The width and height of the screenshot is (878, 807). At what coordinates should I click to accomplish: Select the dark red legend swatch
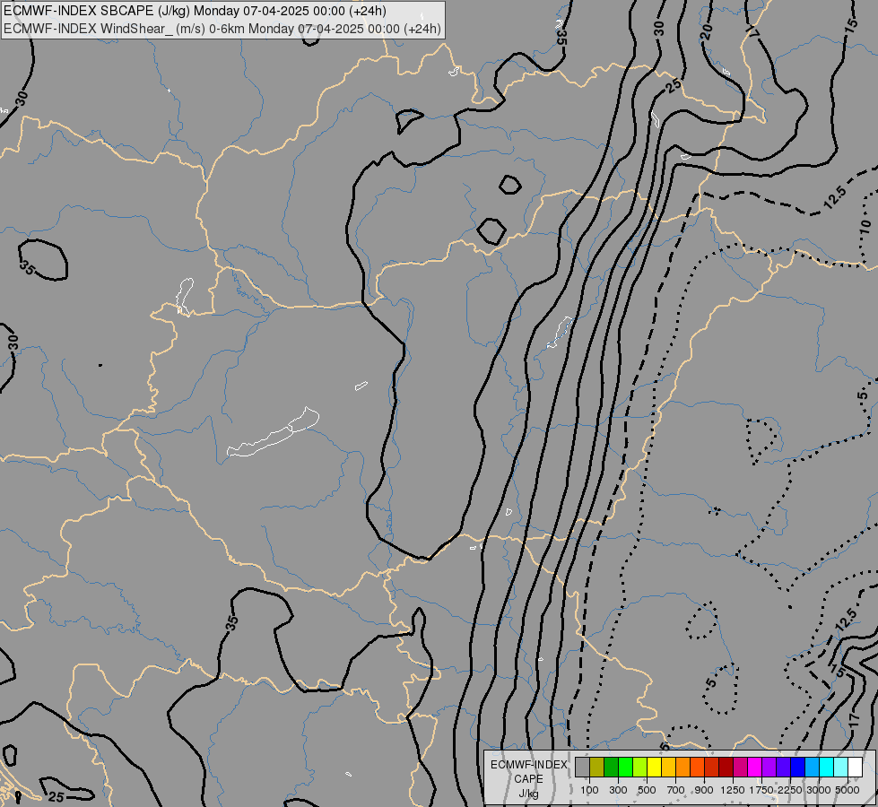(726, 767)
